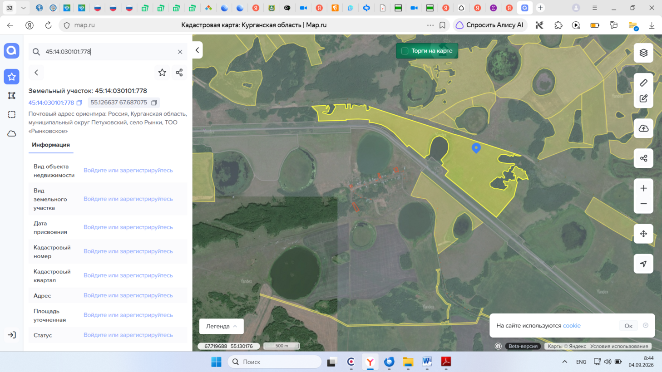Open cadastral number link 45:14:030101:778
This screenshot has height=372, width=662.
tap(51, 103)
